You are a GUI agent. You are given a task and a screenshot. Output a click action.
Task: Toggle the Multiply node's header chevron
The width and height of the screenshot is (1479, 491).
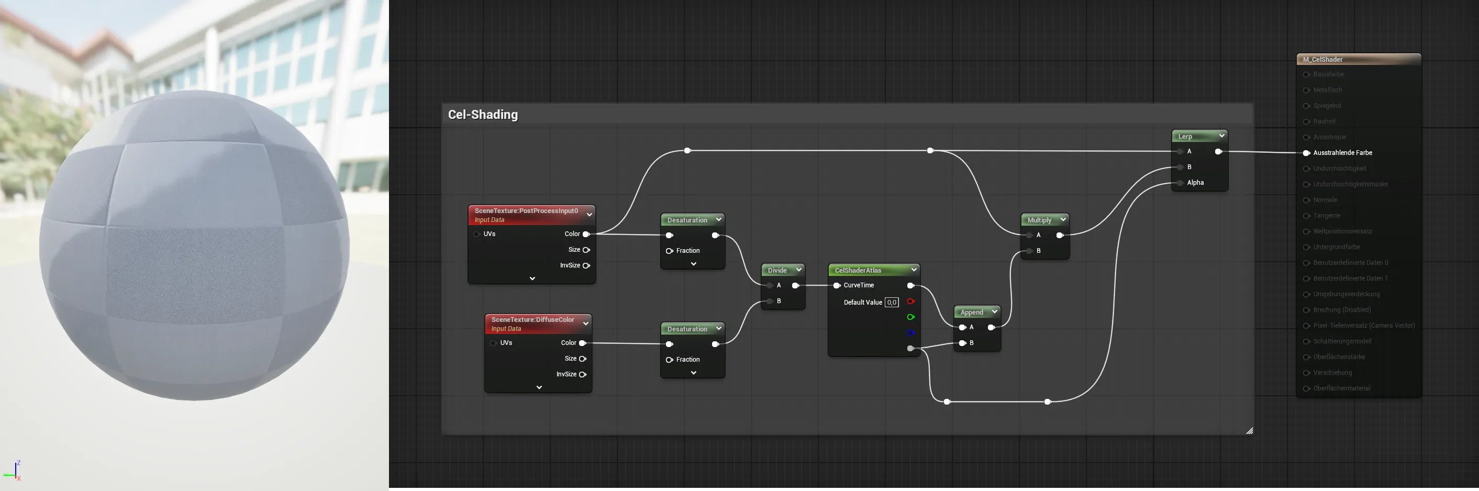(1063, 219)
